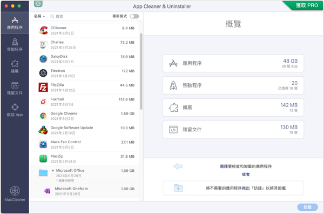Click the Google Software Update name
This screenshot has width=324, height=214.
tap(72, 128)
